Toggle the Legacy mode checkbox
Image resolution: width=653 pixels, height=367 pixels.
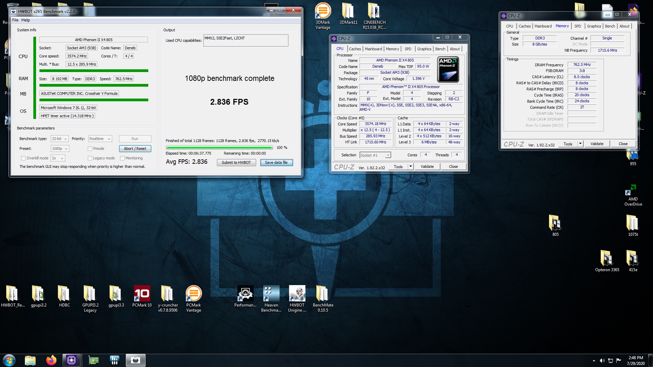click(x=90, y=158)
